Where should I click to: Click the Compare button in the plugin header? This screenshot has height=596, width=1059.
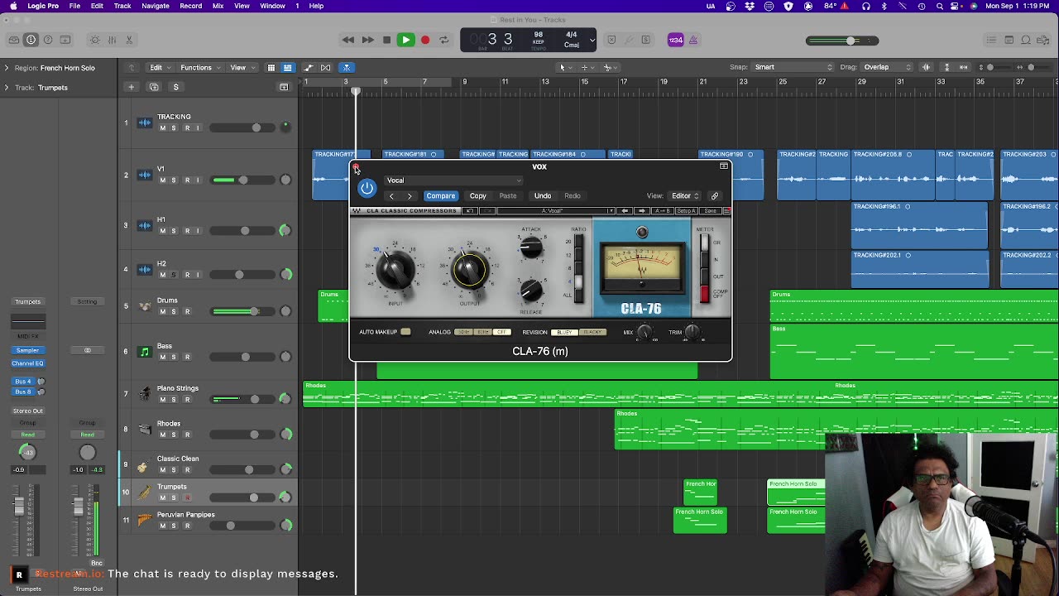pyautogui.click(x=440, y=196)
